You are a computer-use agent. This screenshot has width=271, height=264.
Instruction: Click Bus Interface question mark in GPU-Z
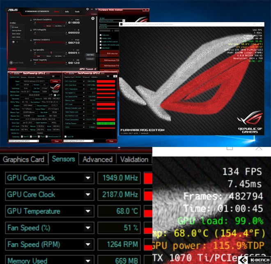coord(60,102)
